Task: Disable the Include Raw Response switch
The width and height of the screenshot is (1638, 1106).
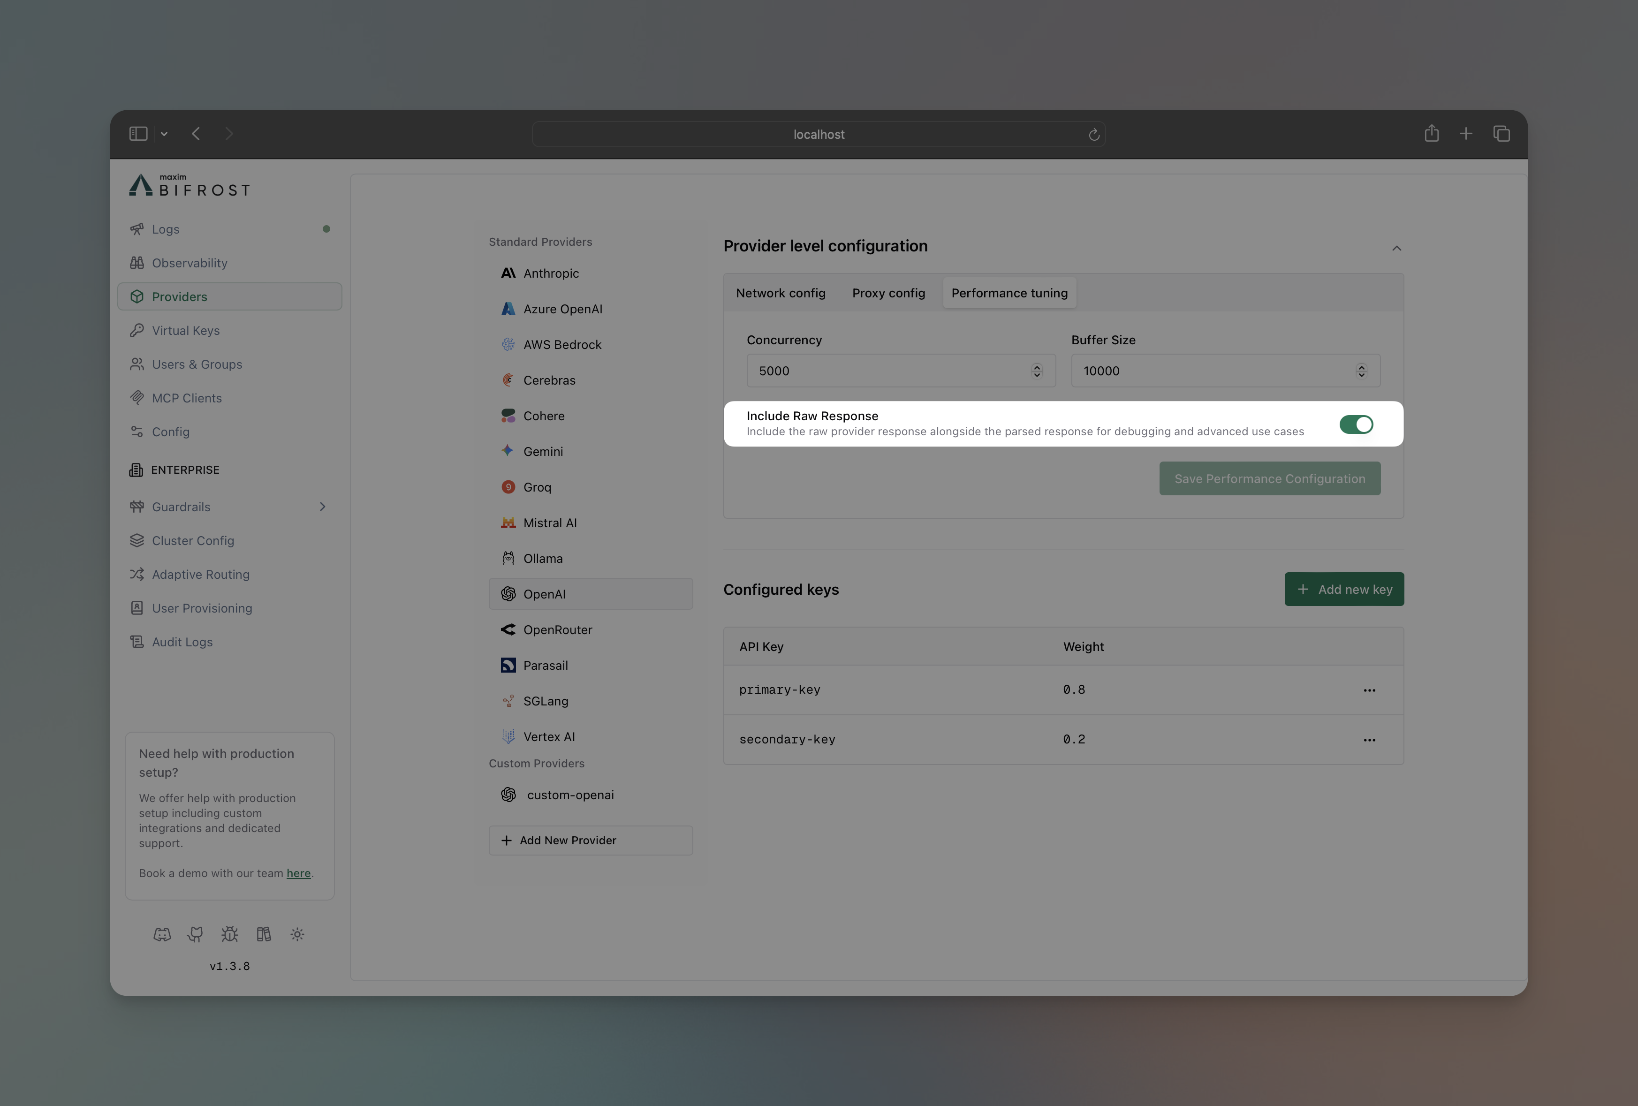Action: 1355,424
